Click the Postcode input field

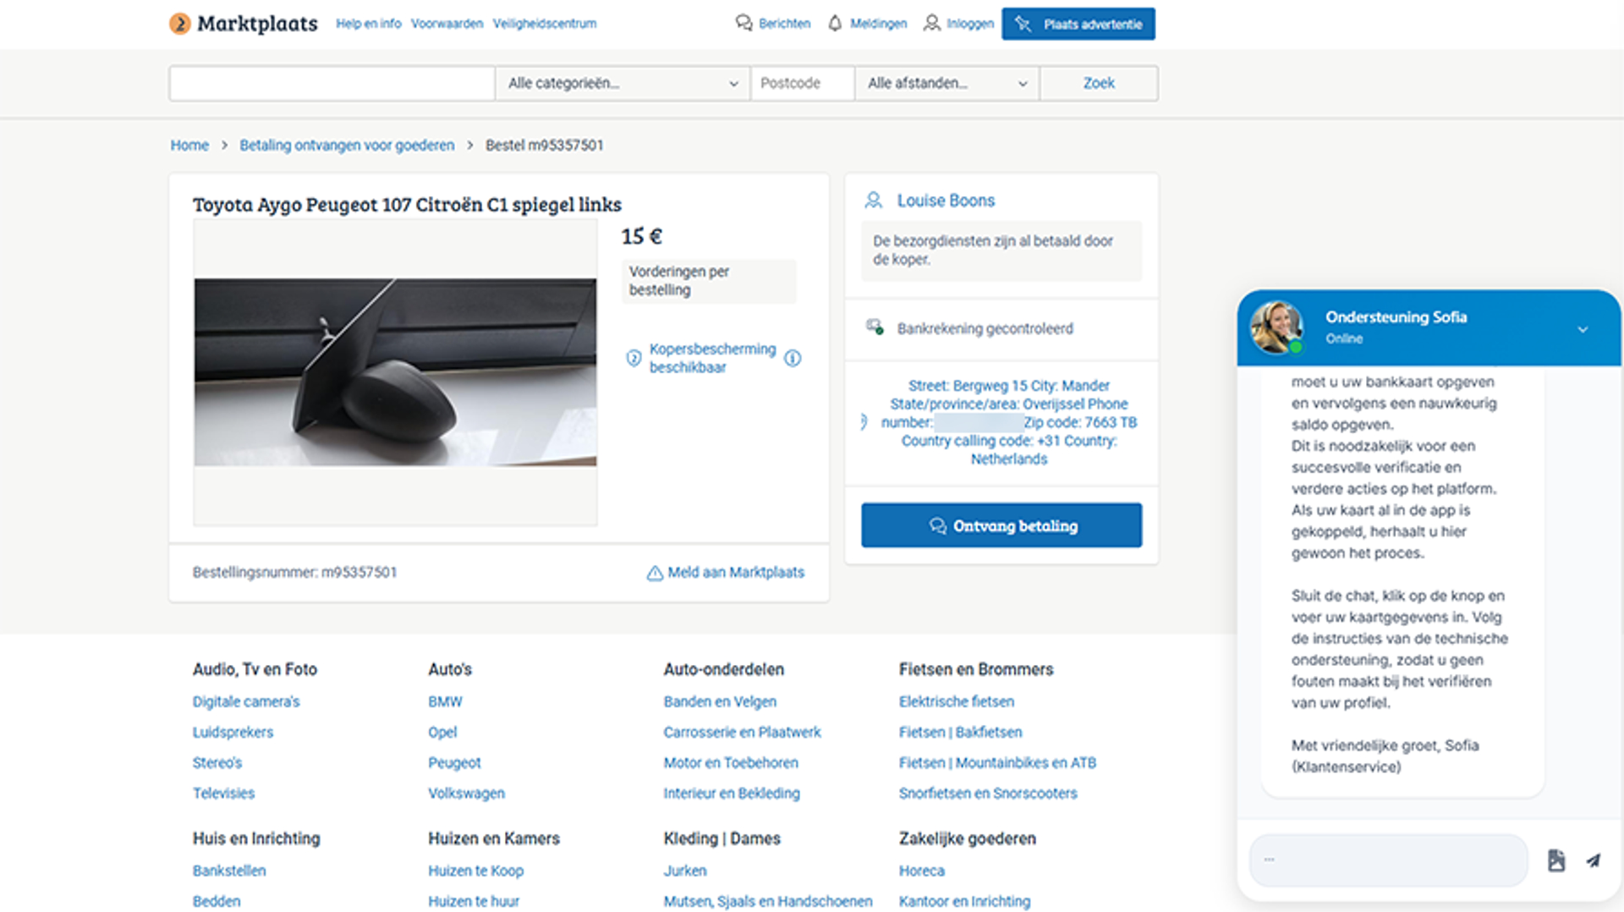[x=801, y=83]
